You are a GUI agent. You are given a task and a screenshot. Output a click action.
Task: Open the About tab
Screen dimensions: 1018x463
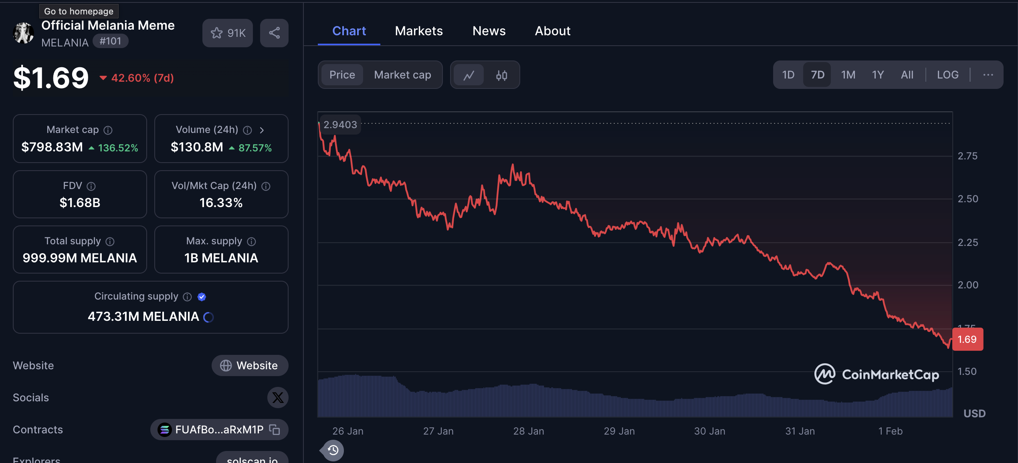[552, 31]
